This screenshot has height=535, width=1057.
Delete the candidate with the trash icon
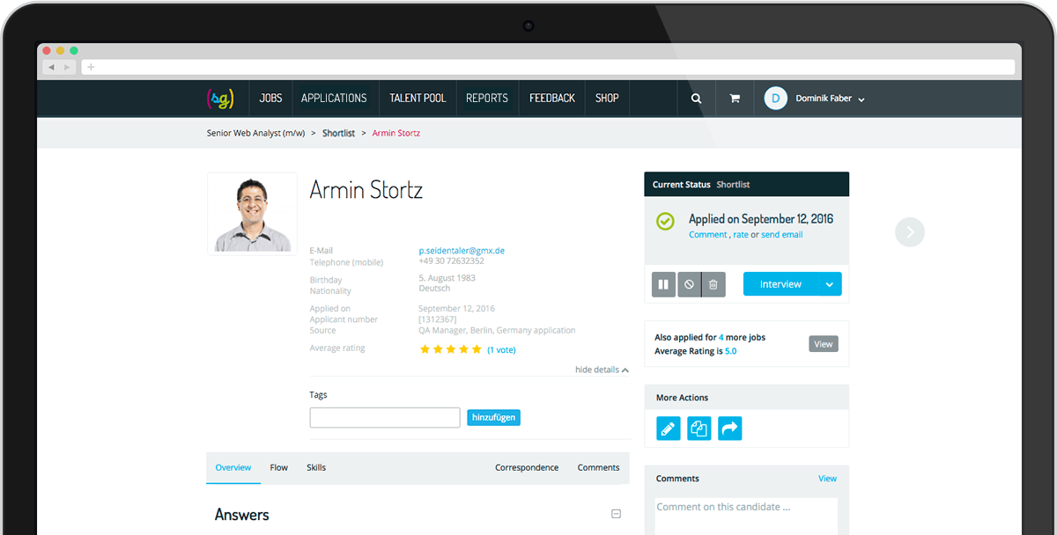tap(713, 283)
